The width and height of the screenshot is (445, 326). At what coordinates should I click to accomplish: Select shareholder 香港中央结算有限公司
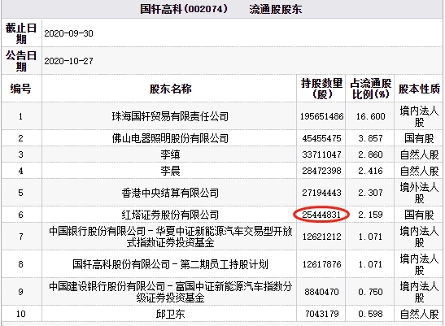[x=170, y=193]
